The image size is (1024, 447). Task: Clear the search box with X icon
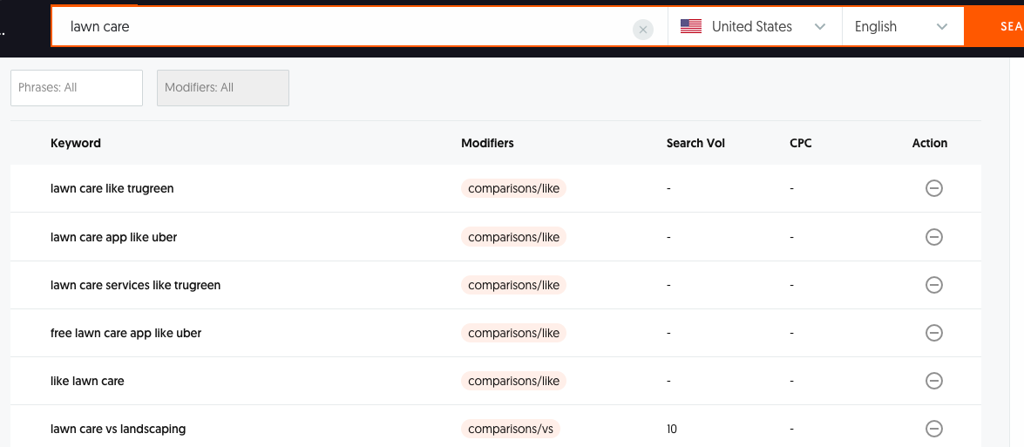642,30
